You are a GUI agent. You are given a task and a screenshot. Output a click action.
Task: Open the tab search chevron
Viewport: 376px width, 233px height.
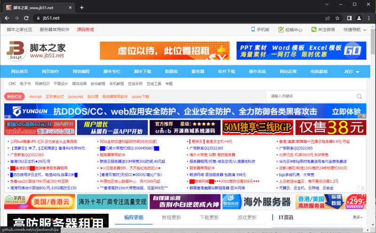[327, 4]
